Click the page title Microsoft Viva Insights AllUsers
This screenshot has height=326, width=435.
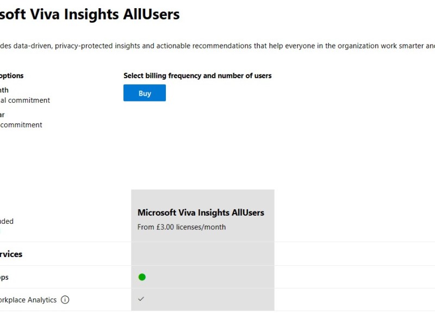(x=90, y=15)
